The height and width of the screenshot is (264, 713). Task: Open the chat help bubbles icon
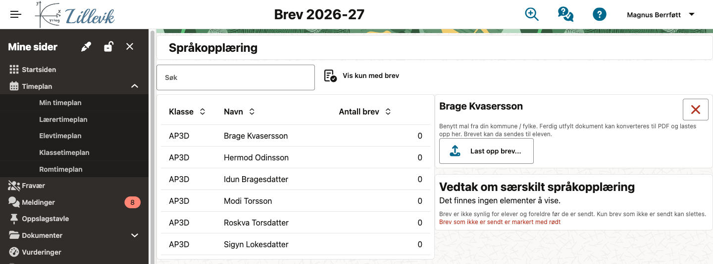[565, 14]
